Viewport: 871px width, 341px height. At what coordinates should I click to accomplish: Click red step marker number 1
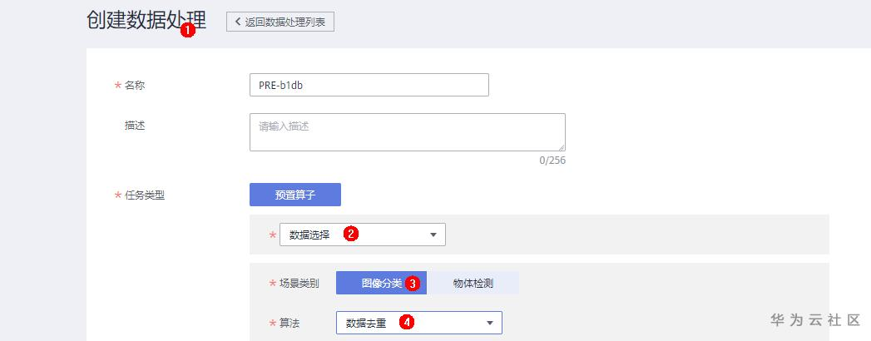coord(188,29)
